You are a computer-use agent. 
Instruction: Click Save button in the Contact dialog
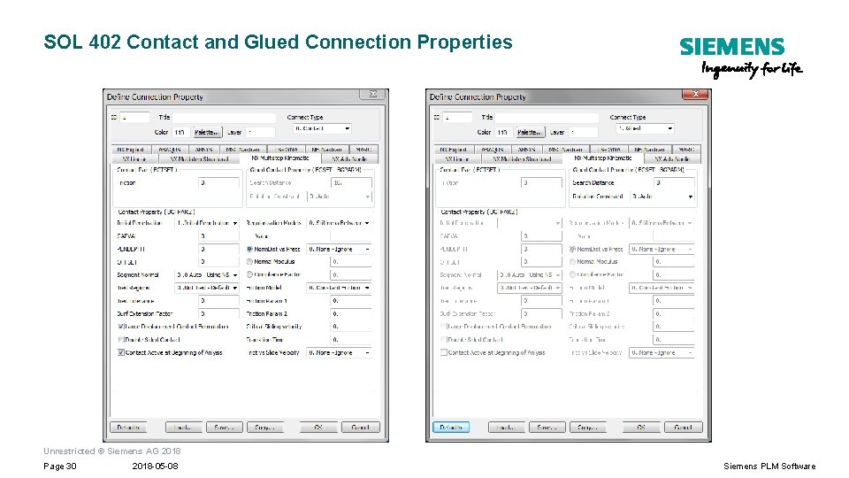[x=224, y=428]
